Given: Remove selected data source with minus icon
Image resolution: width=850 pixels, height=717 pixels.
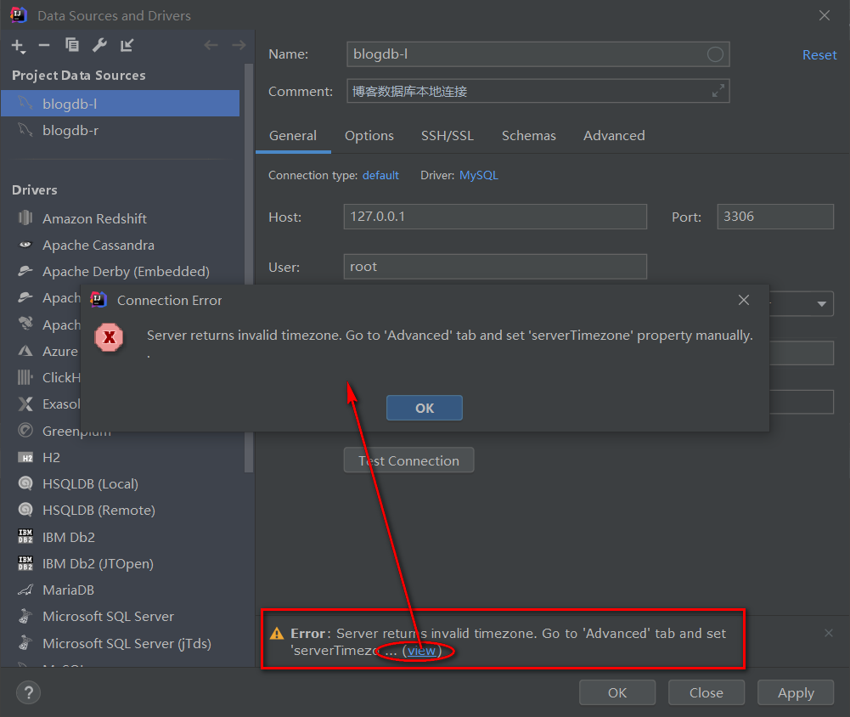Looking at the screenshot, I should [44, 46].
